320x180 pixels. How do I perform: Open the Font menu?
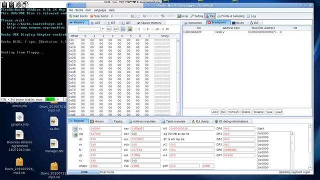(88, 10)
